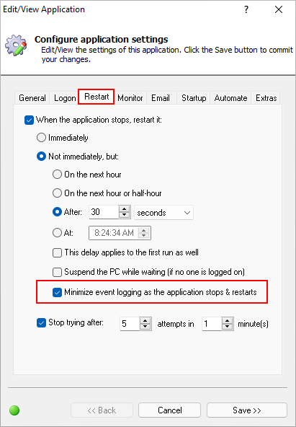Toggle Minimize event logging checkbox

(57, 292)
